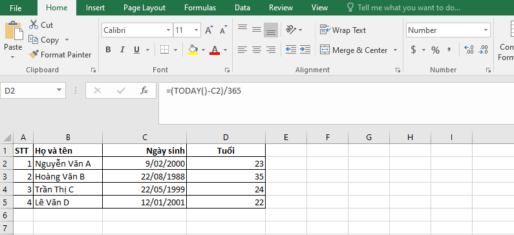Viewport: 514px width, 235px height.
Task: Select cell containing Nguyễn Văn A
Action: point(68,163)
